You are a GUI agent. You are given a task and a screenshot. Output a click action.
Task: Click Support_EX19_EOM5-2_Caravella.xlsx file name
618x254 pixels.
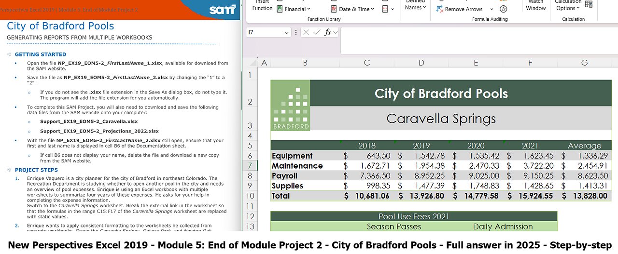coord(89,121)
